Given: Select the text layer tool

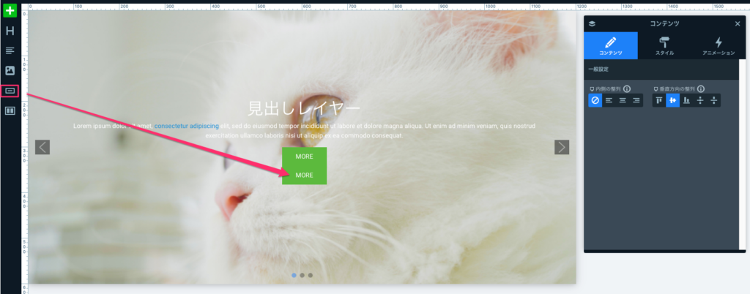Looking at the screenshot, I should [x=10, y=51].
